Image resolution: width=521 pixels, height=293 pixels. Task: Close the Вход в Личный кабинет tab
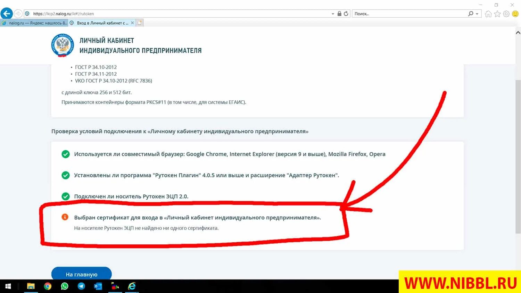132,23
